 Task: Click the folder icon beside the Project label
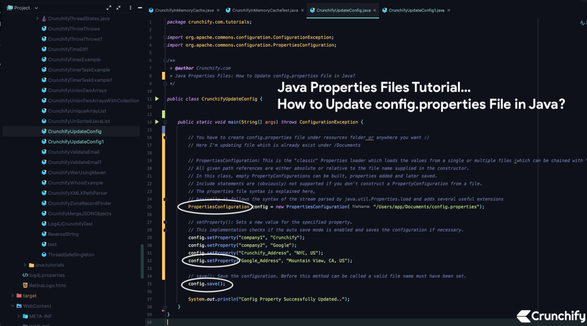10,8
